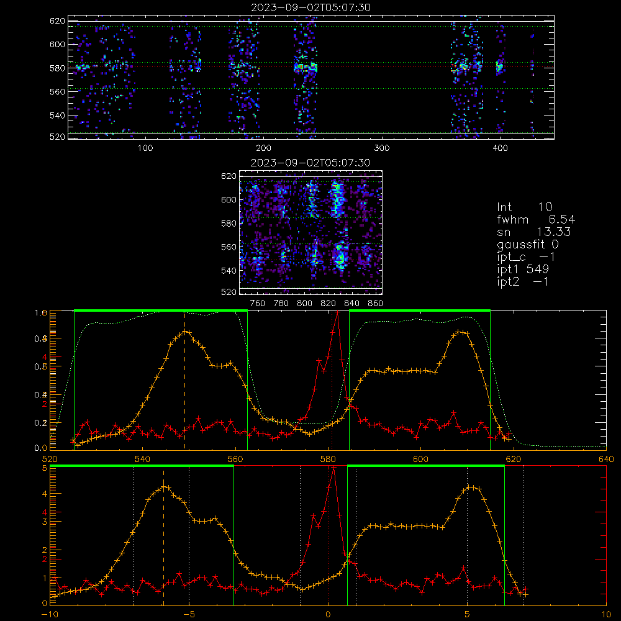This screenshot has height=621, width=621.
Task: Click y-axis label '560' on middle image
Action: (229, 247)
